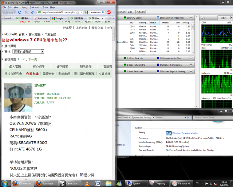
Task: Go to page 2 of the thread
Action: coord(24,59)
